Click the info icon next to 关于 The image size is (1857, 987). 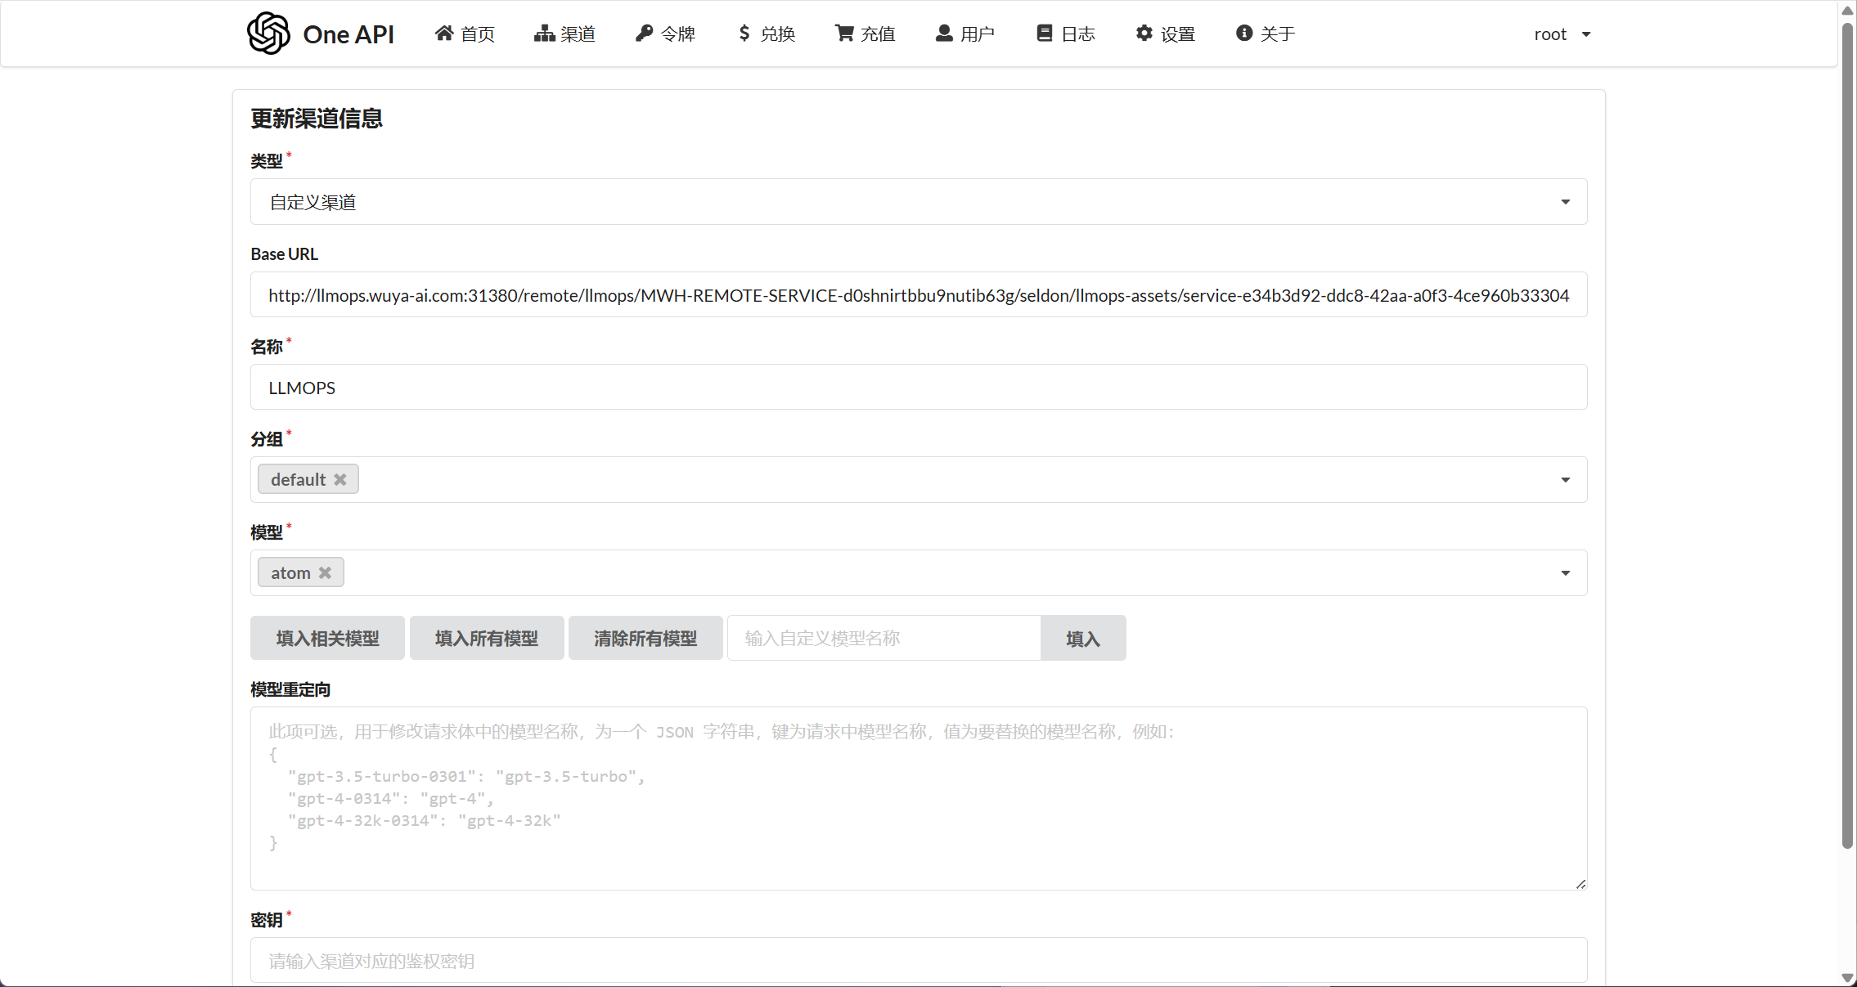pos(1243,34)
